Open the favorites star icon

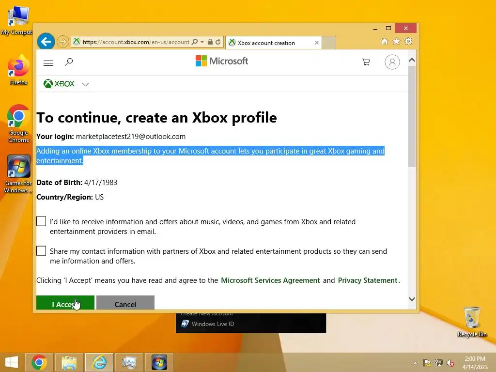(396, 42)
